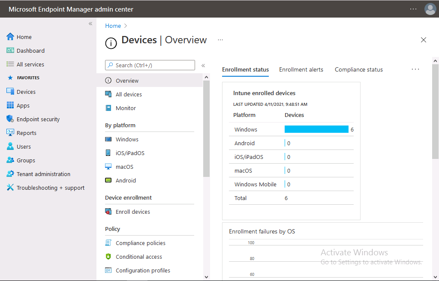Click the Monitor notebook icon

[x=108, y=108]
